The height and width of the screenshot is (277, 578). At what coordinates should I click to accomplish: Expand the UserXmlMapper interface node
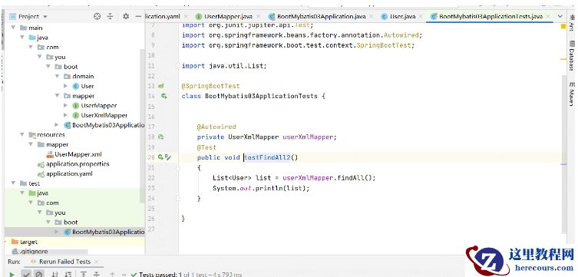[x=66, y=115]
